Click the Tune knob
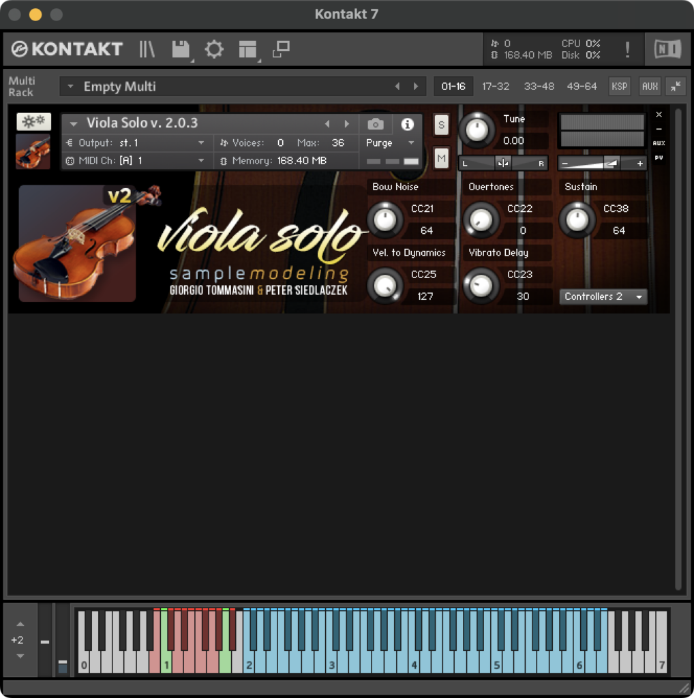The image size is (694, 698). click(477, 130)
